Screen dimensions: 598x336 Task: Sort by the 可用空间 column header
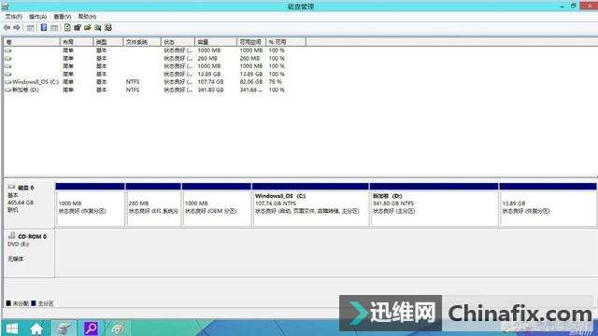point(251,42)
